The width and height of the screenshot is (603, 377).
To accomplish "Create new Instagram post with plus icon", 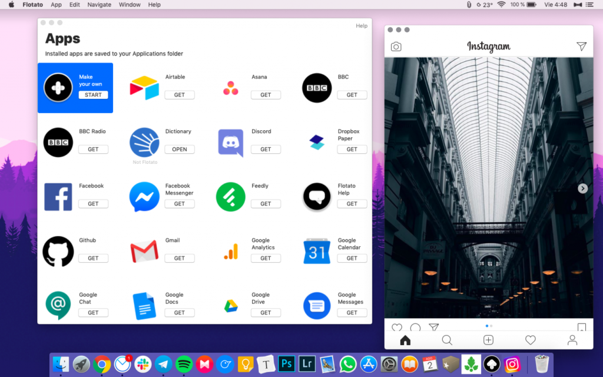I will point(488,340).
